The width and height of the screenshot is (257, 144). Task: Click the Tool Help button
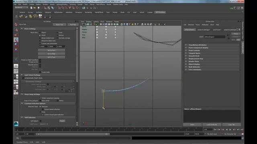click(73, 25)
